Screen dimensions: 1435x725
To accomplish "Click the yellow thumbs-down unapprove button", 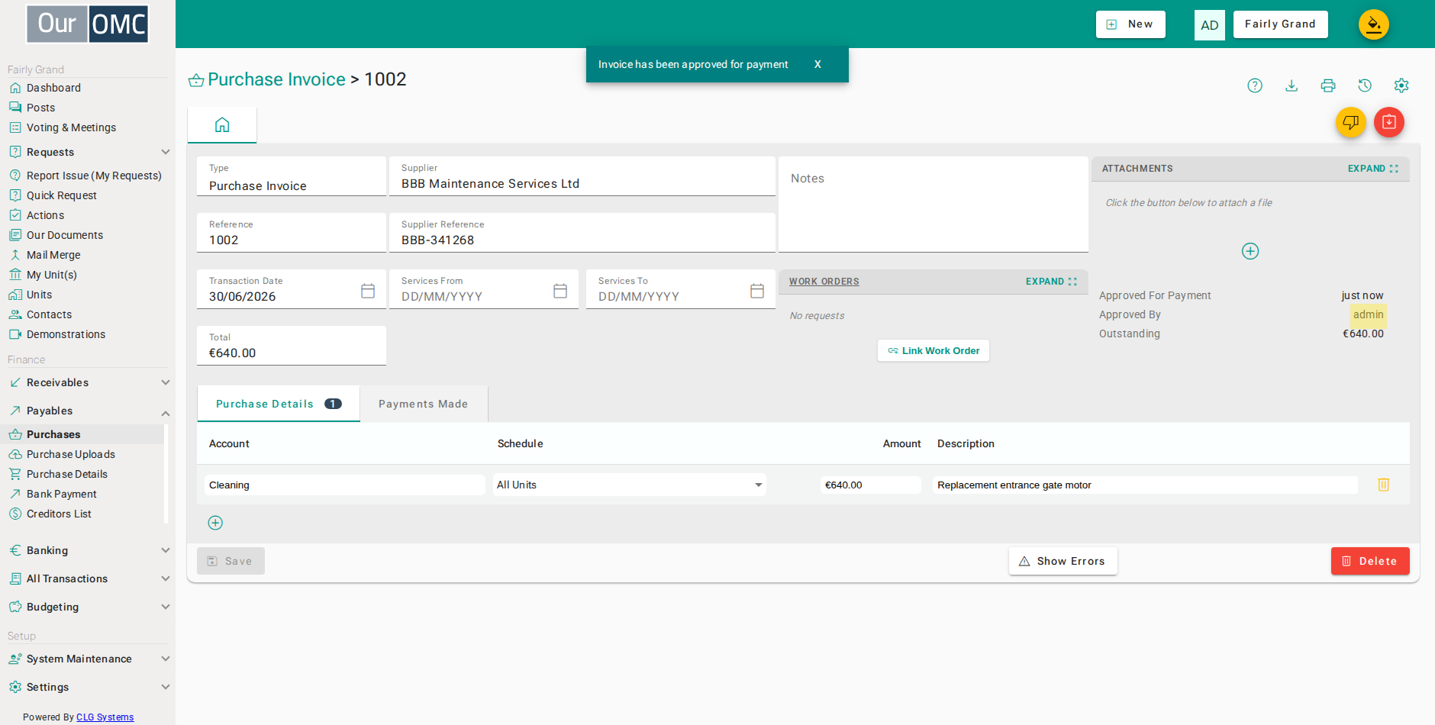I will 1351,122.
